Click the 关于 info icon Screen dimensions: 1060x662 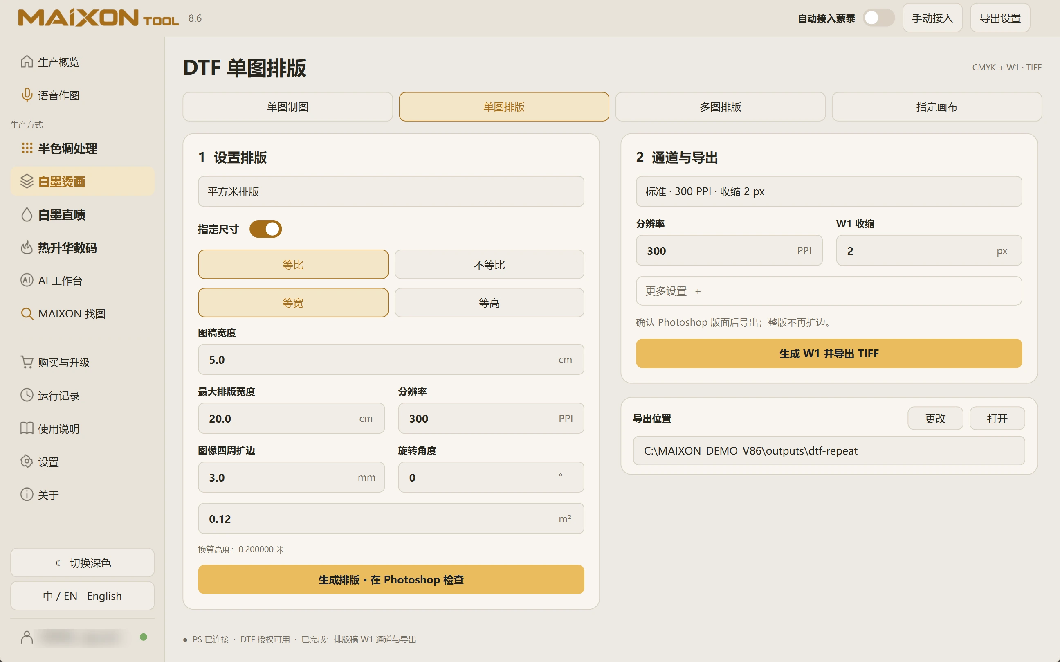27,495
